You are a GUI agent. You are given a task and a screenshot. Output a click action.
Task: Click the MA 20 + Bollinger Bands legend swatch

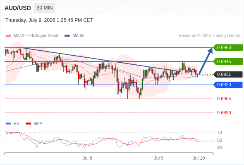(8, 36)
